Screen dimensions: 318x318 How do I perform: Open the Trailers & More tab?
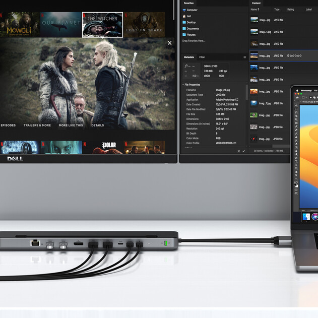(37, 125)
